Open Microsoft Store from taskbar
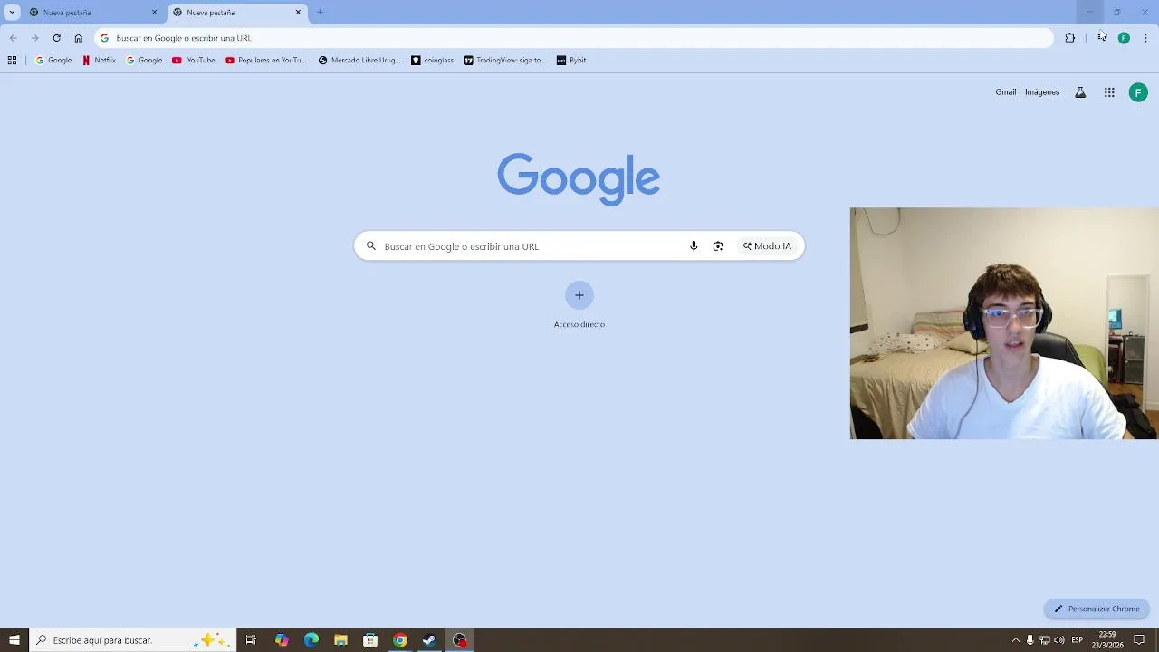The width and height of the screenshot is (1159, 652). pyautogui.click(x=370, y=640)
